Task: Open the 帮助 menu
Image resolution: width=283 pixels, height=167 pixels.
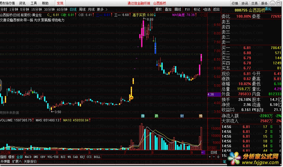Action: [45, 3]
